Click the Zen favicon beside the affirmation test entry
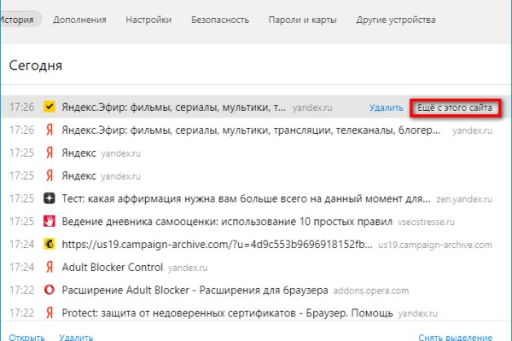The width and height of the screenshot is (512, 341). coord(49,198)
